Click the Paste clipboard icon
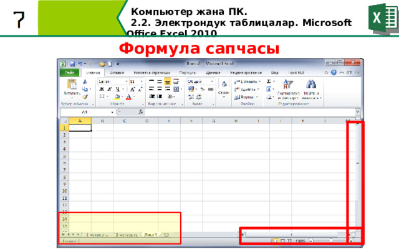 point(72,85)
